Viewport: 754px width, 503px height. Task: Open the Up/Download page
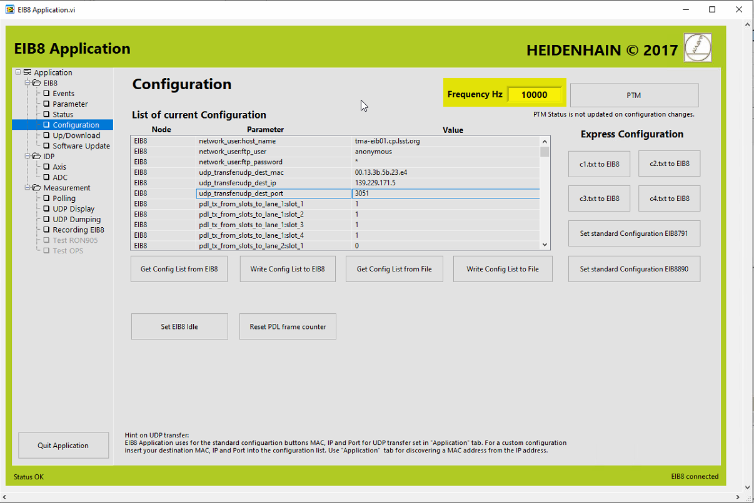coord(76,135)
